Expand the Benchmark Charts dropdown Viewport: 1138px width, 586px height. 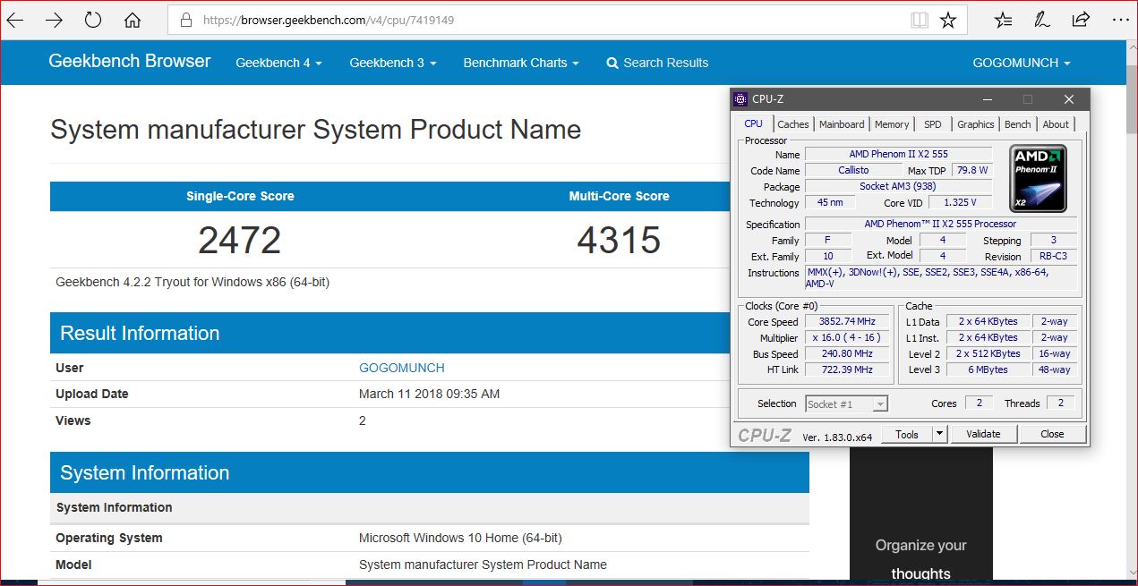(x=521, y=63)
